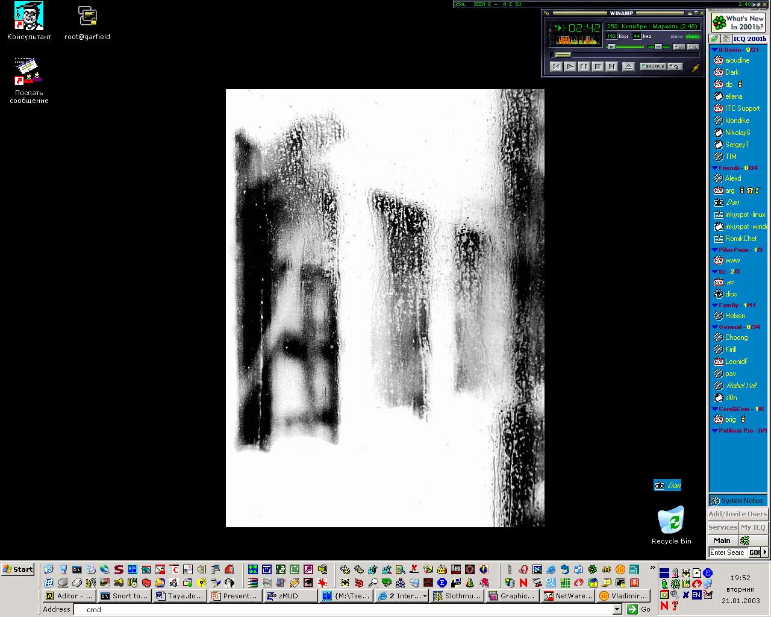Click Winamp previous track button

[x=557, y=67]
